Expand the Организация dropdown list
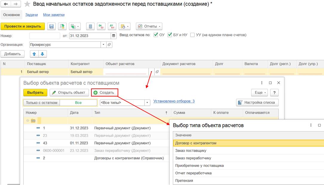This screenshot has width=324, height=185. point(103,45)
